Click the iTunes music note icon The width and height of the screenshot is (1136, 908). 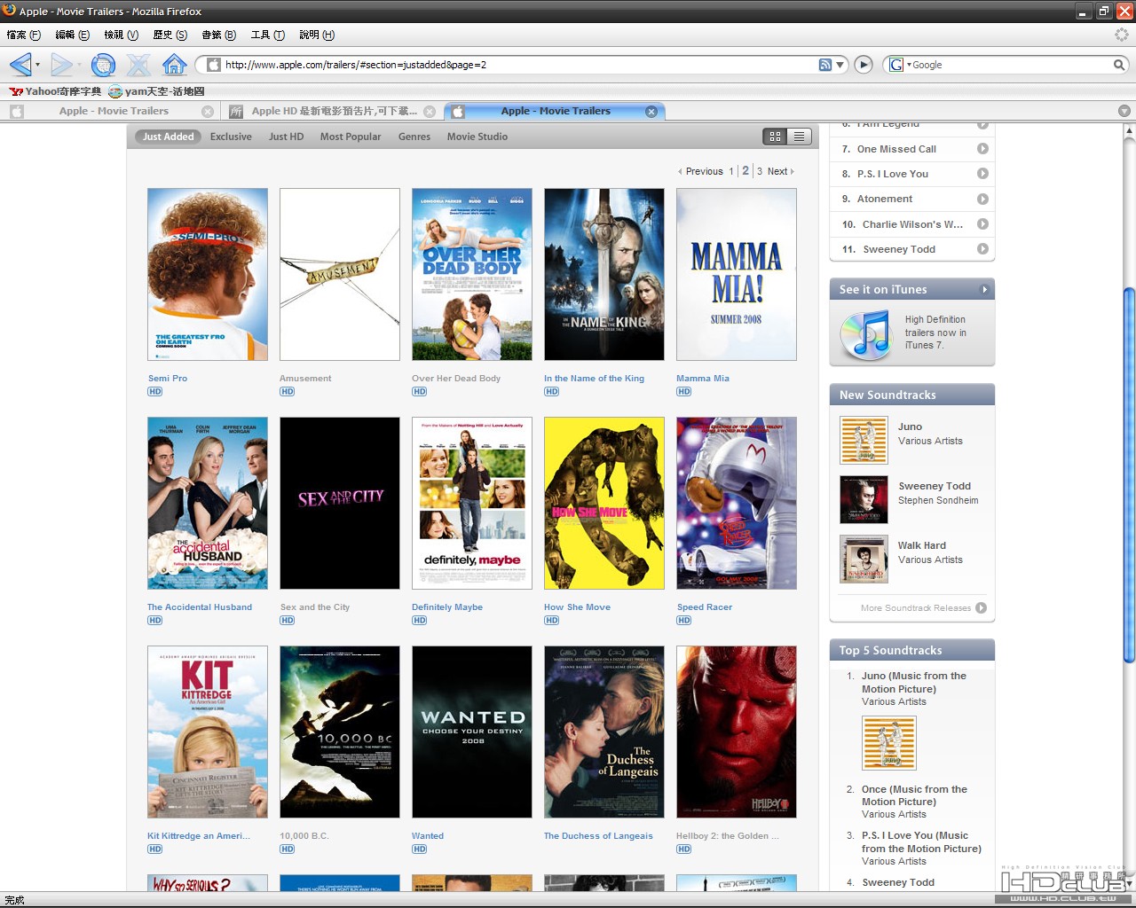(865, 334)
